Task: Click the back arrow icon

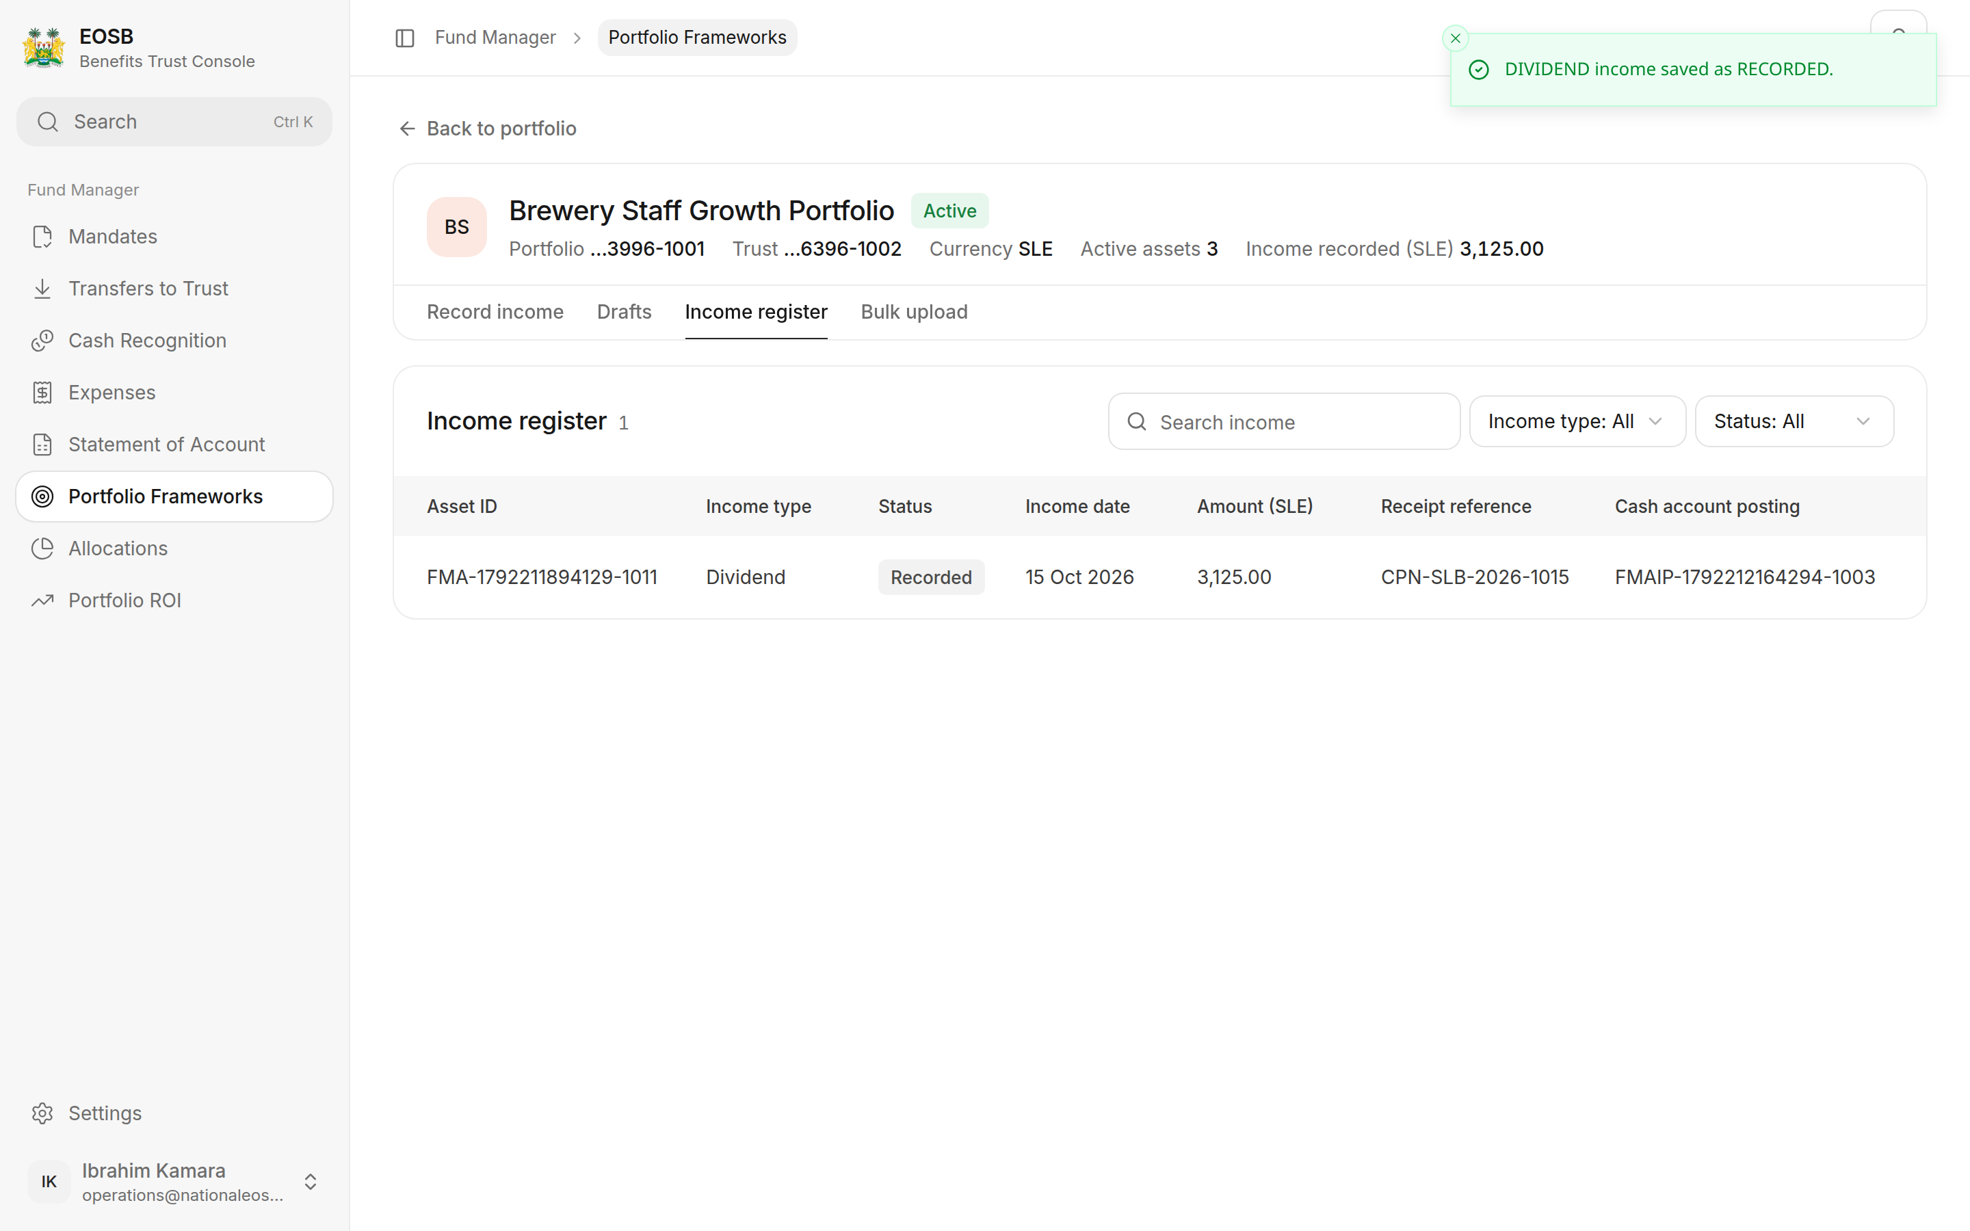Action: tap(407, 129)
